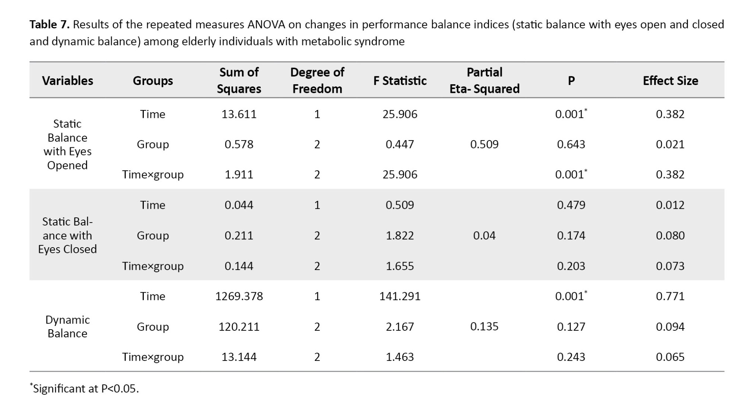
Task: Click the sum of squares value 13.611
Action: click(x=239, y=114)
